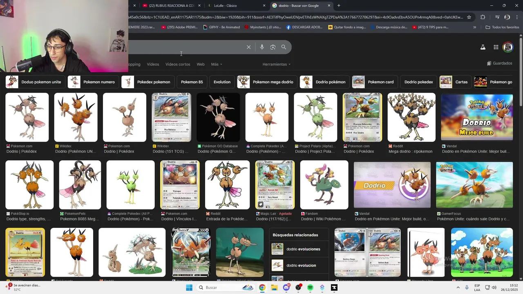Viewport: 523px width, 294px height.
Task: Show more bookmarks with the chevron
Action: click(x=474, y=27)
